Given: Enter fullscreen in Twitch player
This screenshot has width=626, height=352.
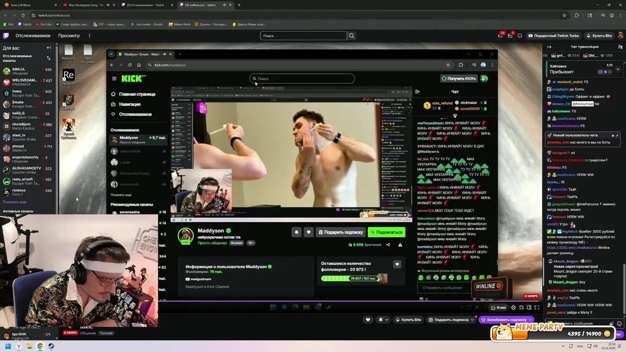Looking at the screenshot, I should (x=537, y=308).
